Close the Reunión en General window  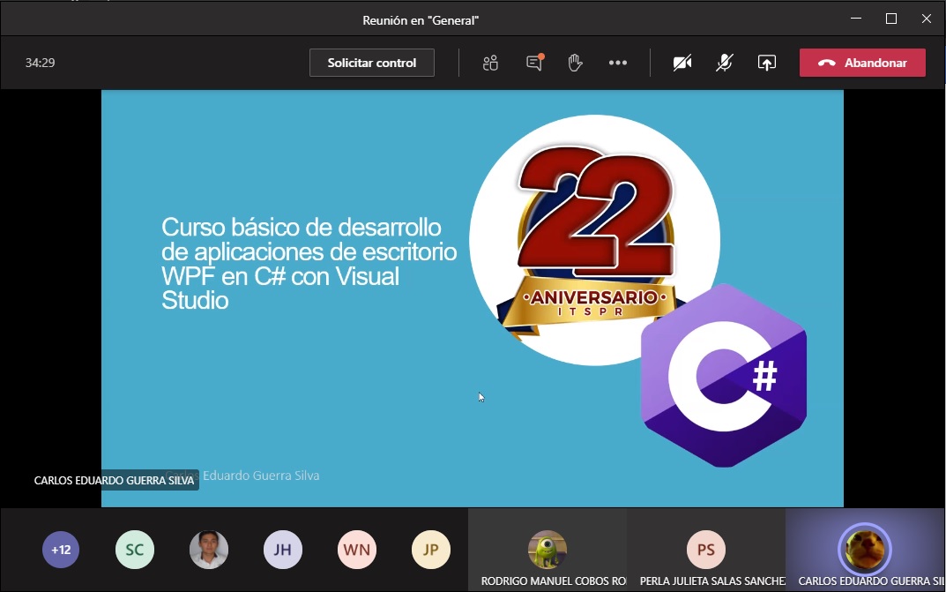pyautogui.click(x=926, y=19)
